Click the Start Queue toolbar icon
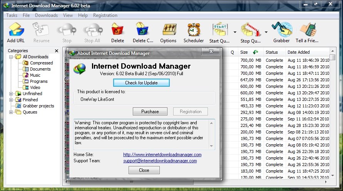The width and height of the screenshot is (343, 191). 219,33
